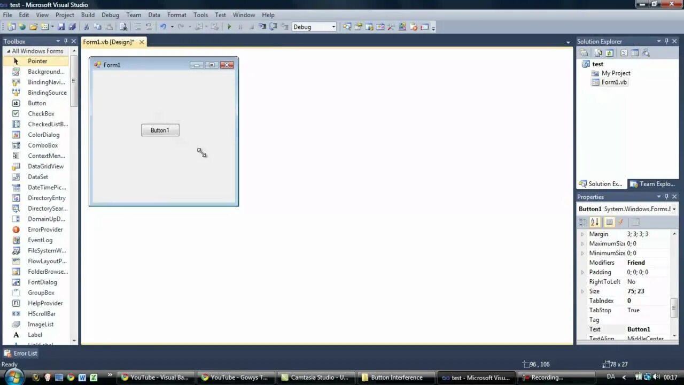Click the Windows Start orb

point(13,377)
